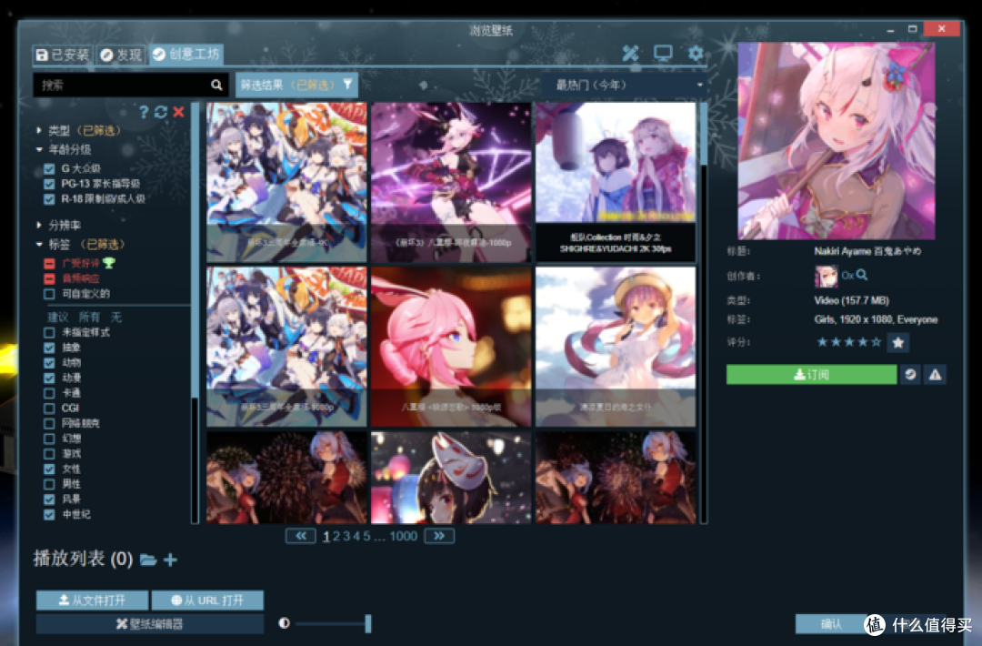982x646 pixels.
Task: Toggle the red 广受好评 checkbox
Action: click(x=49, y=263)
